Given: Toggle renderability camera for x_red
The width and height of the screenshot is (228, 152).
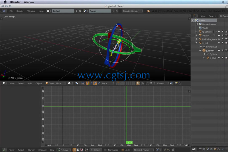Looking at the screenshot, I should point(226,43).
